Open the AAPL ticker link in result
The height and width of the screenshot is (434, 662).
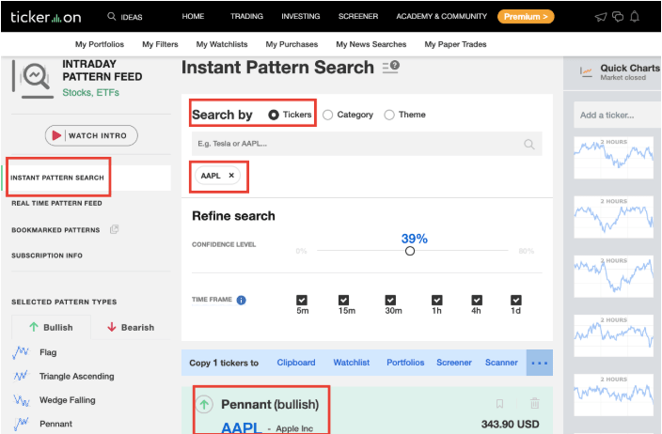(242, 427)
